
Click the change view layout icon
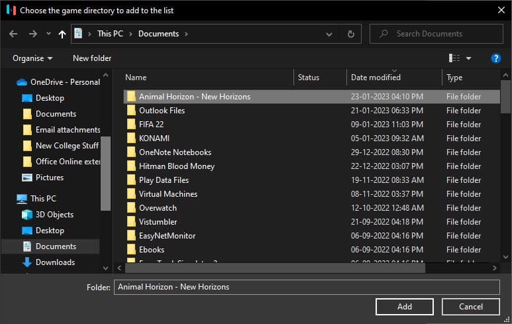point(454,58)
